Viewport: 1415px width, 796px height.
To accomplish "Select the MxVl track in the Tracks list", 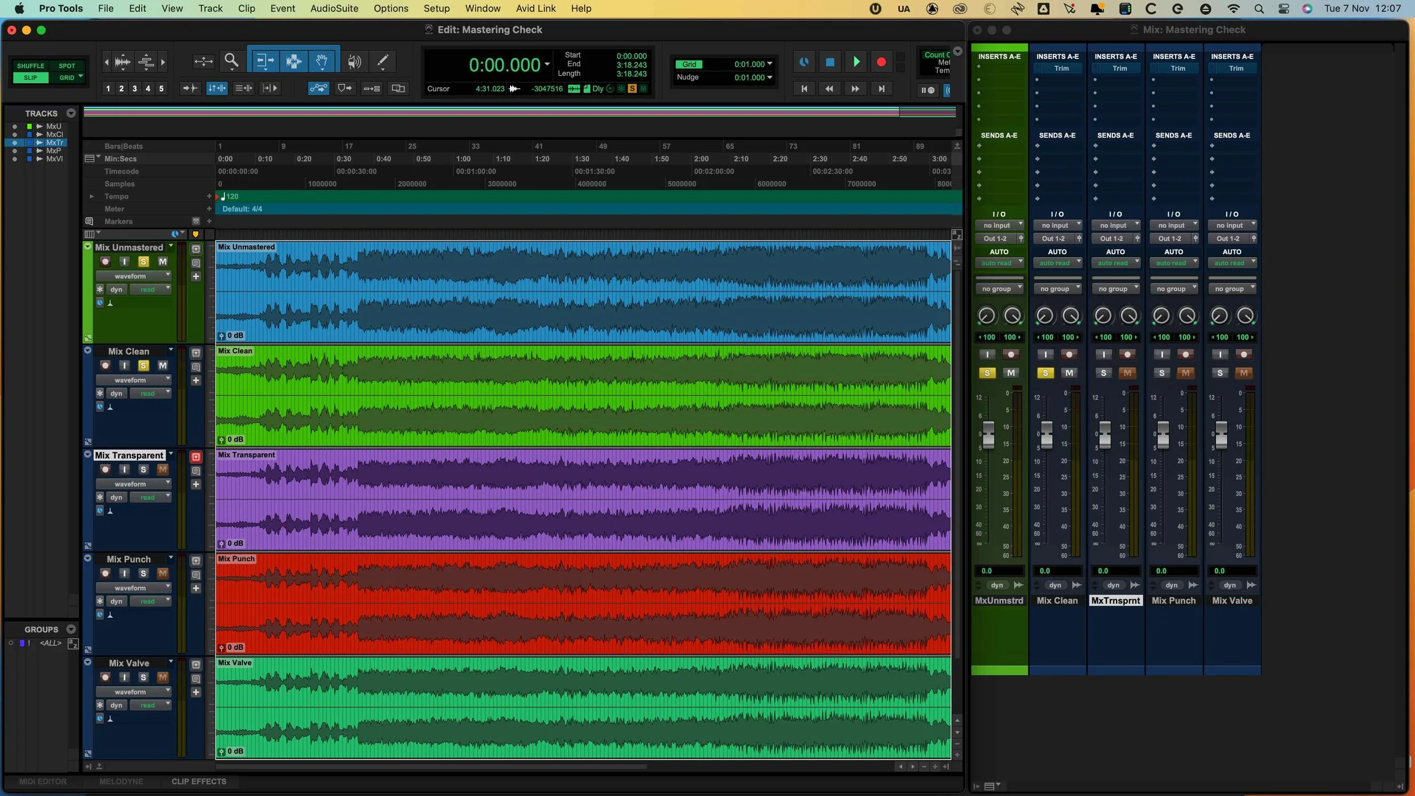I will [x=55, y=159].
